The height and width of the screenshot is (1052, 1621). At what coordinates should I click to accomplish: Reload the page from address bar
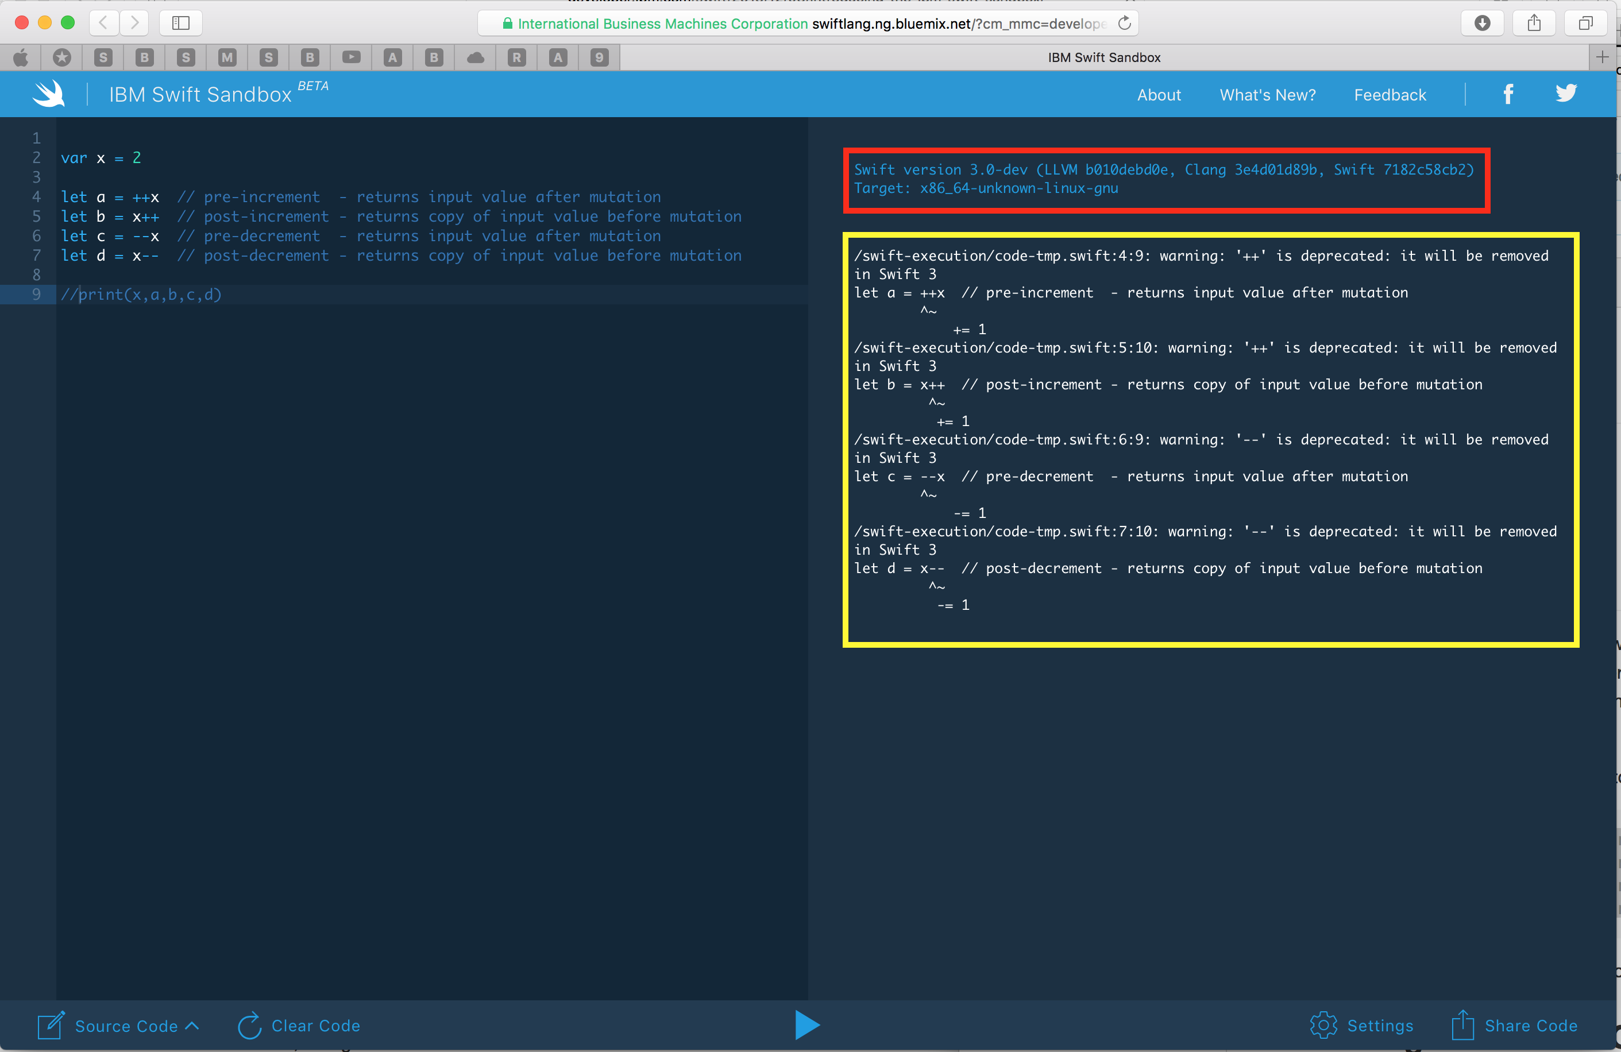pyautogui.click(x=1125, y=23)
